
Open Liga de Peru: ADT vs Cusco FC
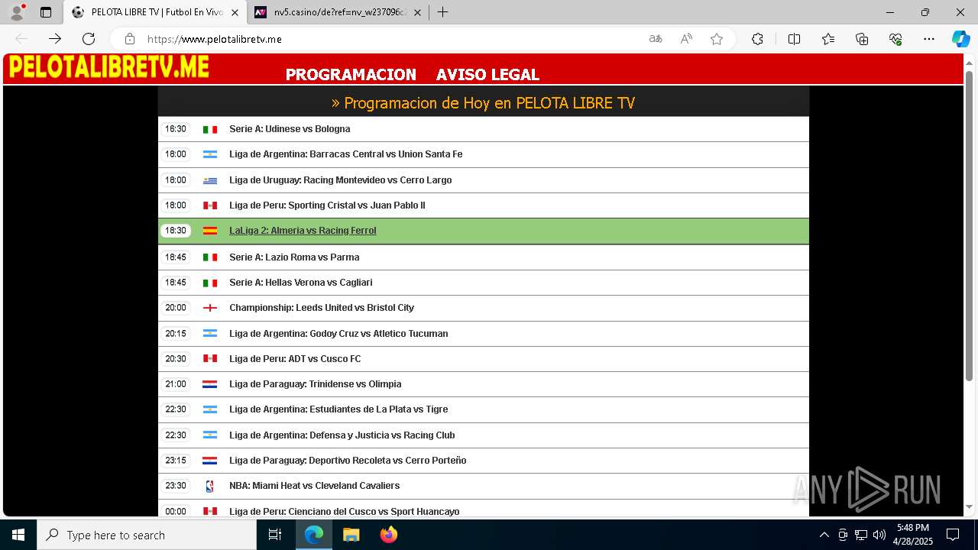coord(295,359)
